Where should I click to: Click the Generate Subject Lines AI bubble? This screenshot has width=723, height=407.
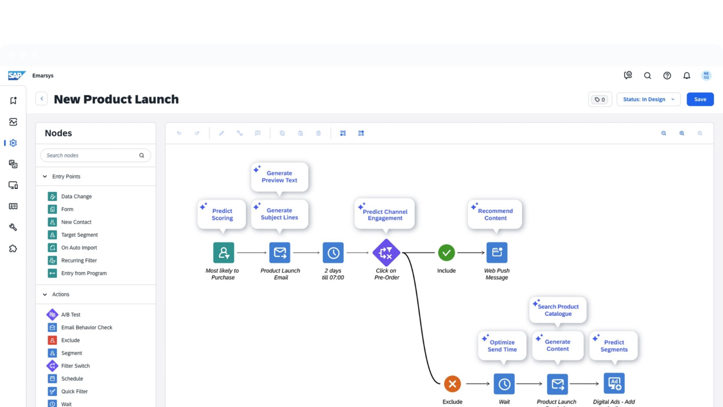[x=279, y=214]
